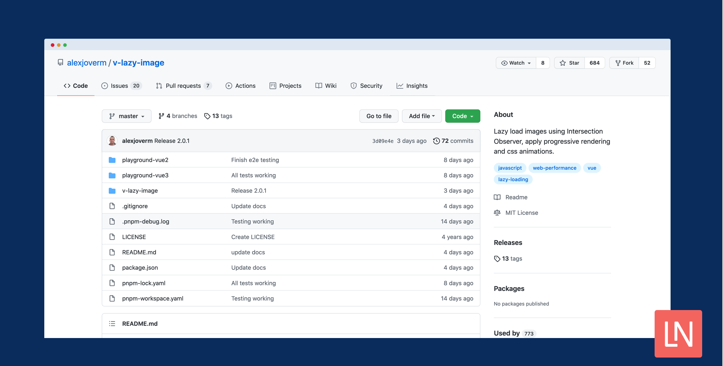
Task: Click the alexjoverm avatar thumbnail
Action: pos(112,141)
